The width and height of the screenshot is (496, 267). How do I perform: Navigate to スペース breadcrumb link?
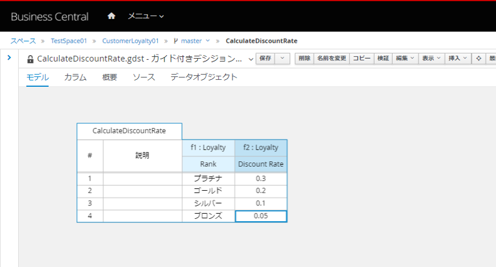click(23, 41)
